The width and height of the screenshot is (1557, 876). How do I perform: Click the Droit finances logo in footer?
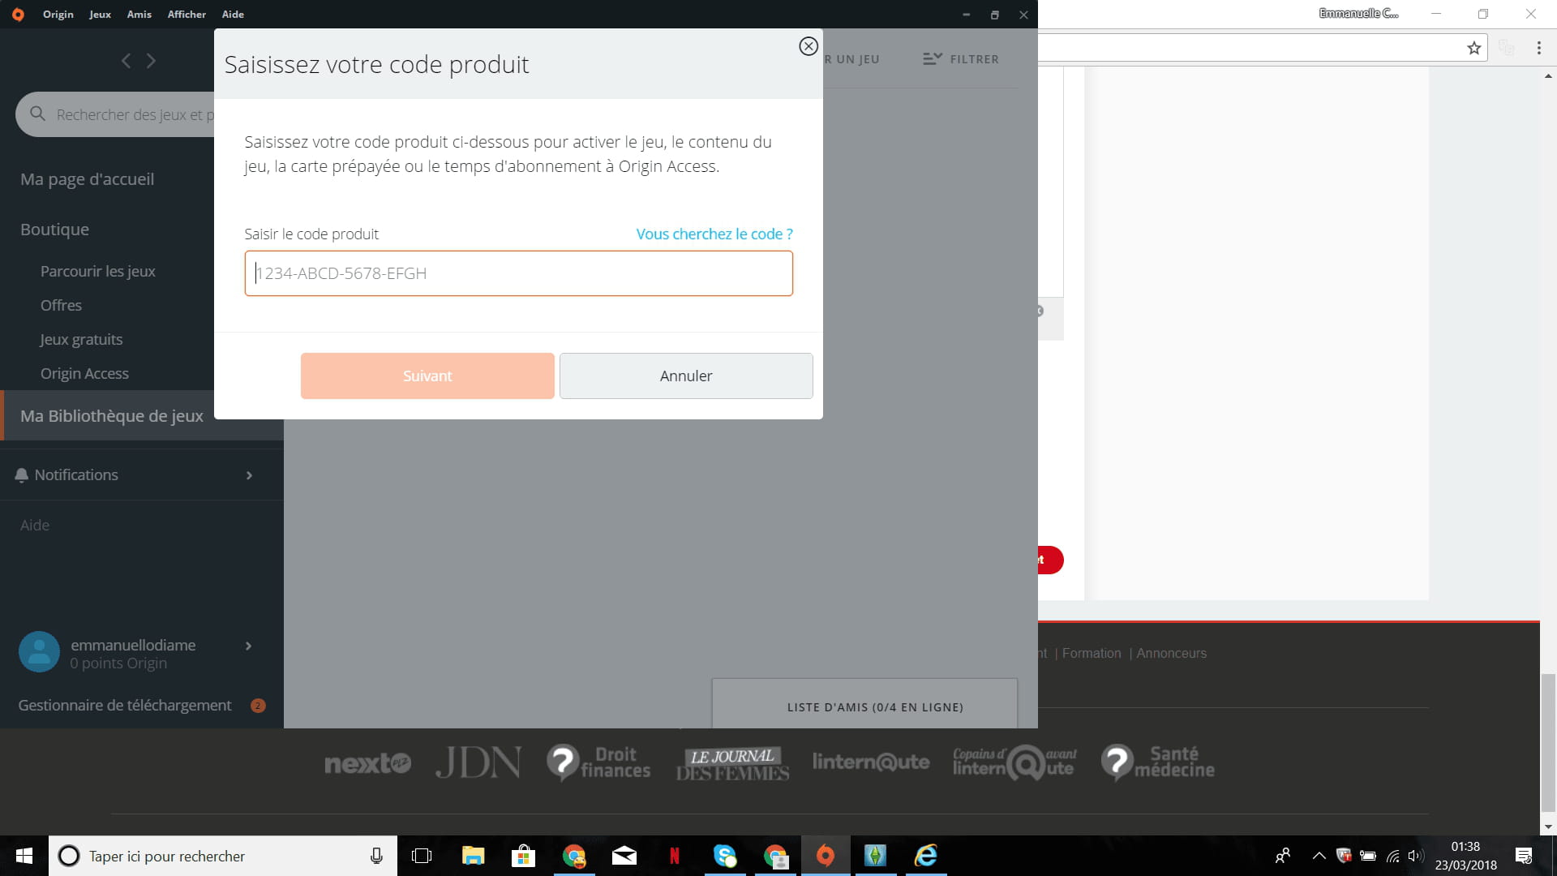pyautogui.click(x=598, y=762)
